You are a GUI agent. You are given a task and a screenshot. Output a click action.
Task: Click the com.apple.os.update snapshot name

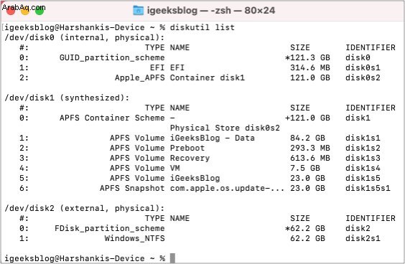tap(227, 188)
